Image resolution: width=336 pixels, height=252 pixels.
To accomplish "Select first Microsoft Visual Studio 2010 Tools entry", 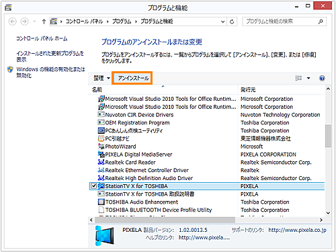I will tap(171, 99).
